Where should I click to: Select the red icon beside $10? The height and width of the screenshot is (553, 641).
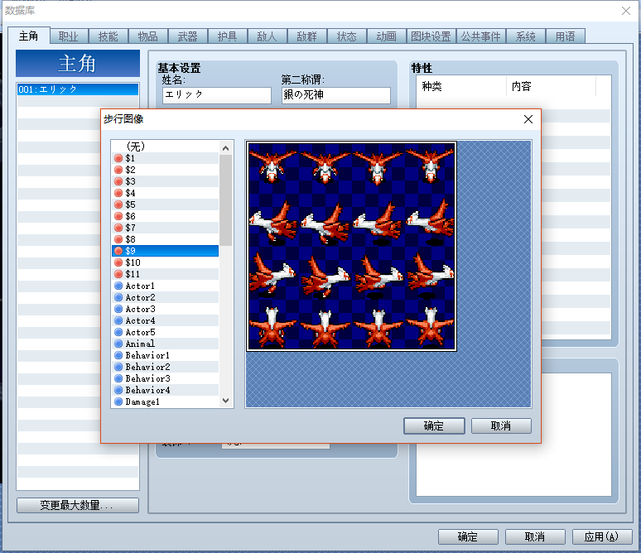(x=118, y=262)
